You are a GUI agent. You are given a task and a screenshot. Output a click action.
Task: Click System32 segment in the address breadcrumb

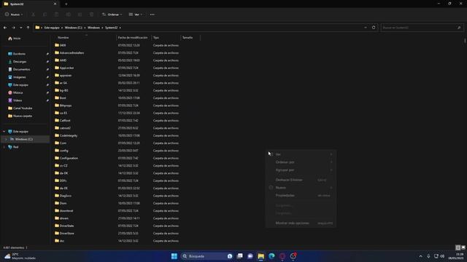point(111,28)
